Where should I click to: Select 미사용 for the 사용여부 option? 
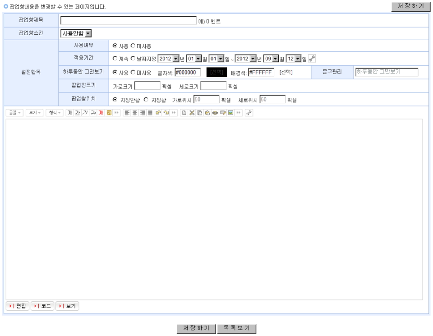pos(133,46)
